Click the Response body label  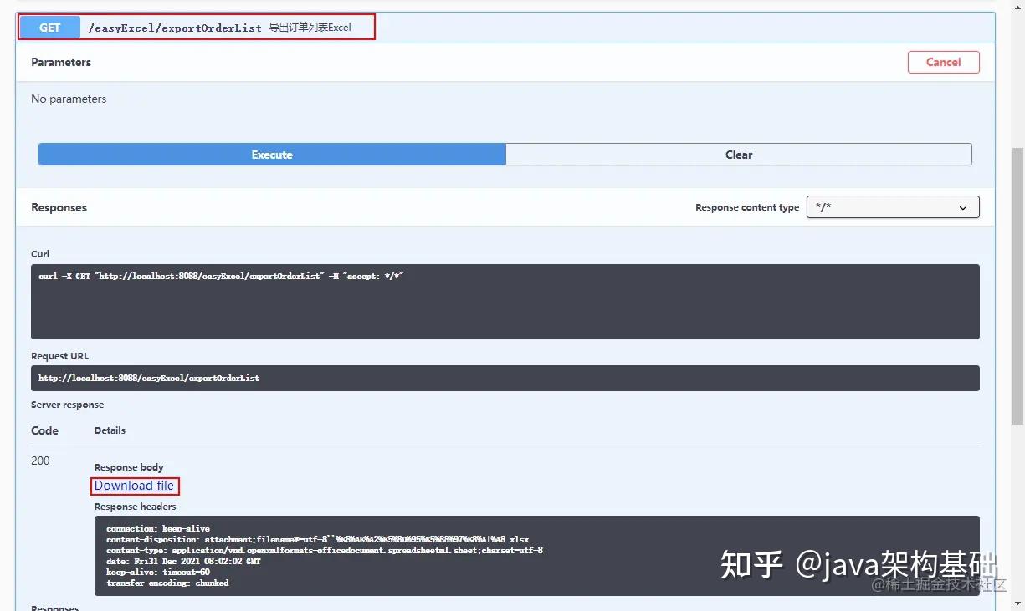point(128,466)
